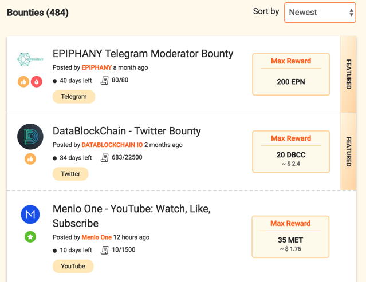
Task: Click the FEATURED ribbon on DataBlockChain bounty
Action: 348,152
